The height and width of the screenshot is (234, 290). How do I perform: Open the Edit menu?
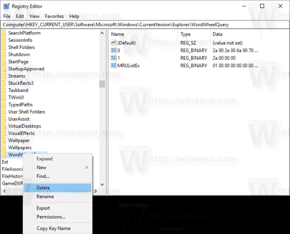click(20, 16)
